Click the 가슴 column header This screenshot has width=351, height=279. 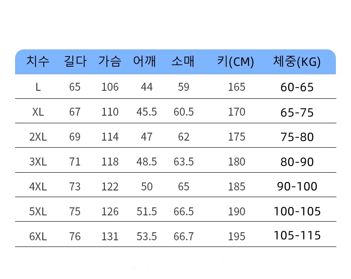click(x=110, y=61)
